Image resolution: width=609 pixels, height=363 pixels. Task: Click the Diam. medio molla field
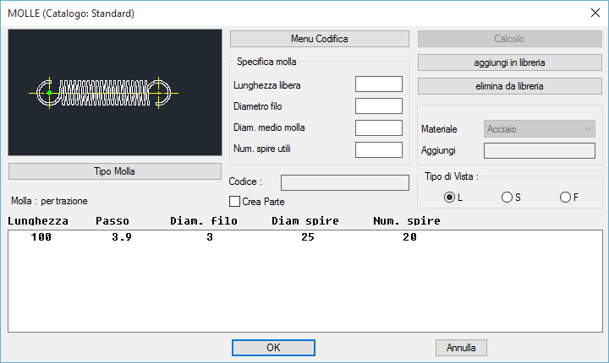click(379, 127)
